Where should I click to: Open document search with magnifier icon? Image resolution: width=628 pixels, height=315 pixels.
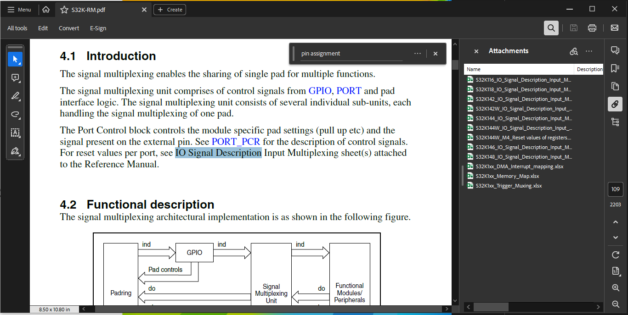click(551, 28)
